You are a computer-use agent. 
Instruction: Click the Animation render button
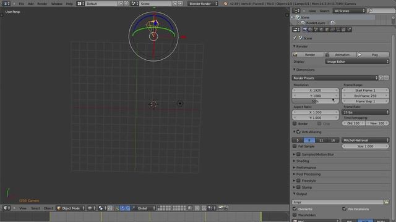tap(340, 55)
